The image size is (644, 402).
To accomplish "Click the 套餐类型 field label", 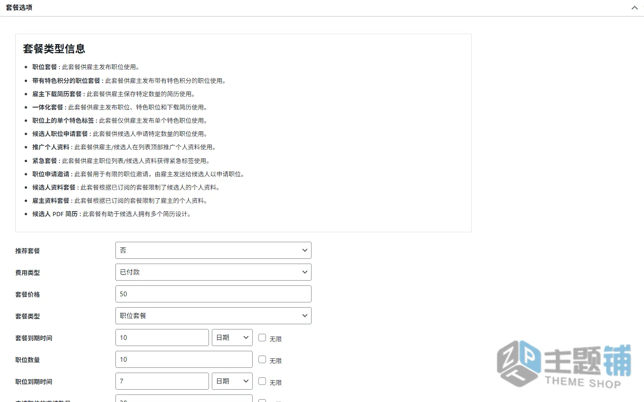I will coord(28,316).
